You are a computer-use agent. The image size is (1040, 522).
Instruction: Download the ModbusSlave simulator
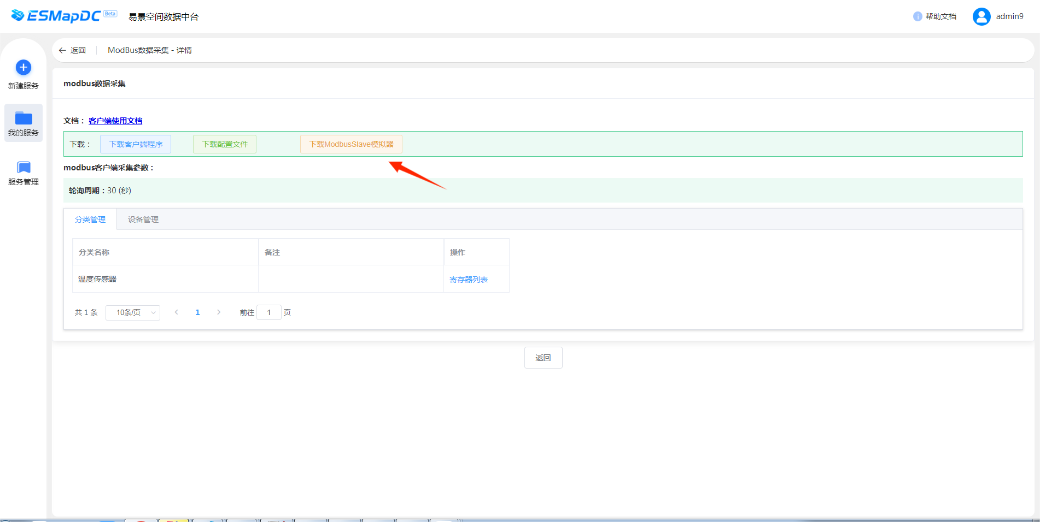coord(351,144)
